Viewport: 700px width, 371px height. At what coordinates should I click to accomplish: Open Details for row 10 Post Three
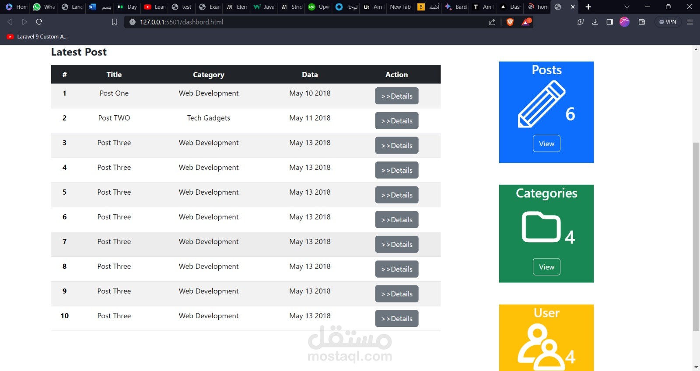click(397, 319)
